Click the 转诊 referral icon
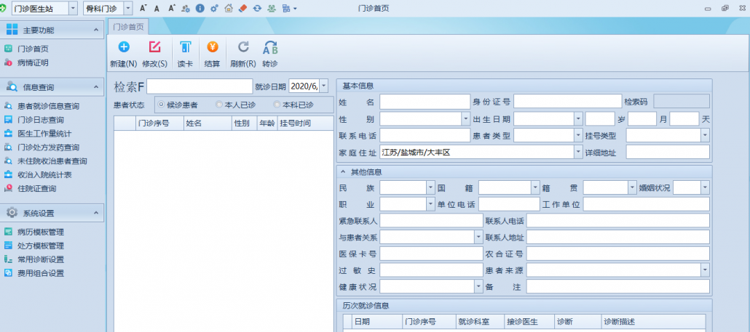The image size is (750, 332). pos(270,48)
